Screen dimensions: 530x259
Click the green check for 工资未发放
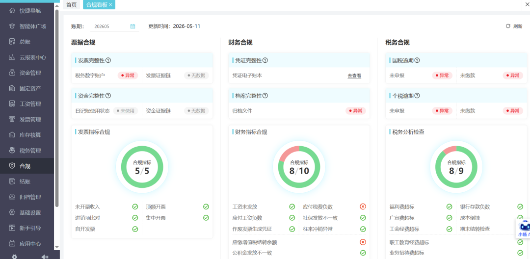(x=292, y=207)
